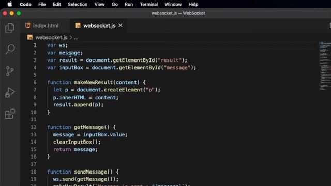
Task: Expand the breadcrumb ellipsis symbol list
Action: click(x=76, y=38)
